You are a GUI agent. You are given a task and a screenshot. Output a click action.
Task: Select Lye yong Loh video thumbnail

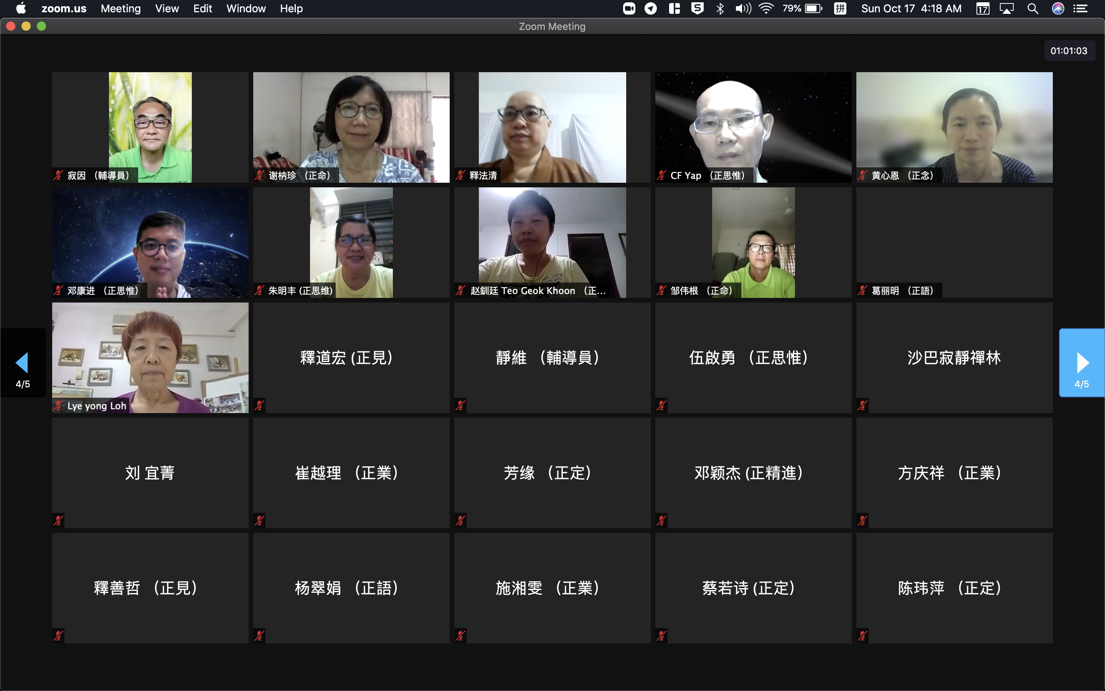[x=150, y=357]
